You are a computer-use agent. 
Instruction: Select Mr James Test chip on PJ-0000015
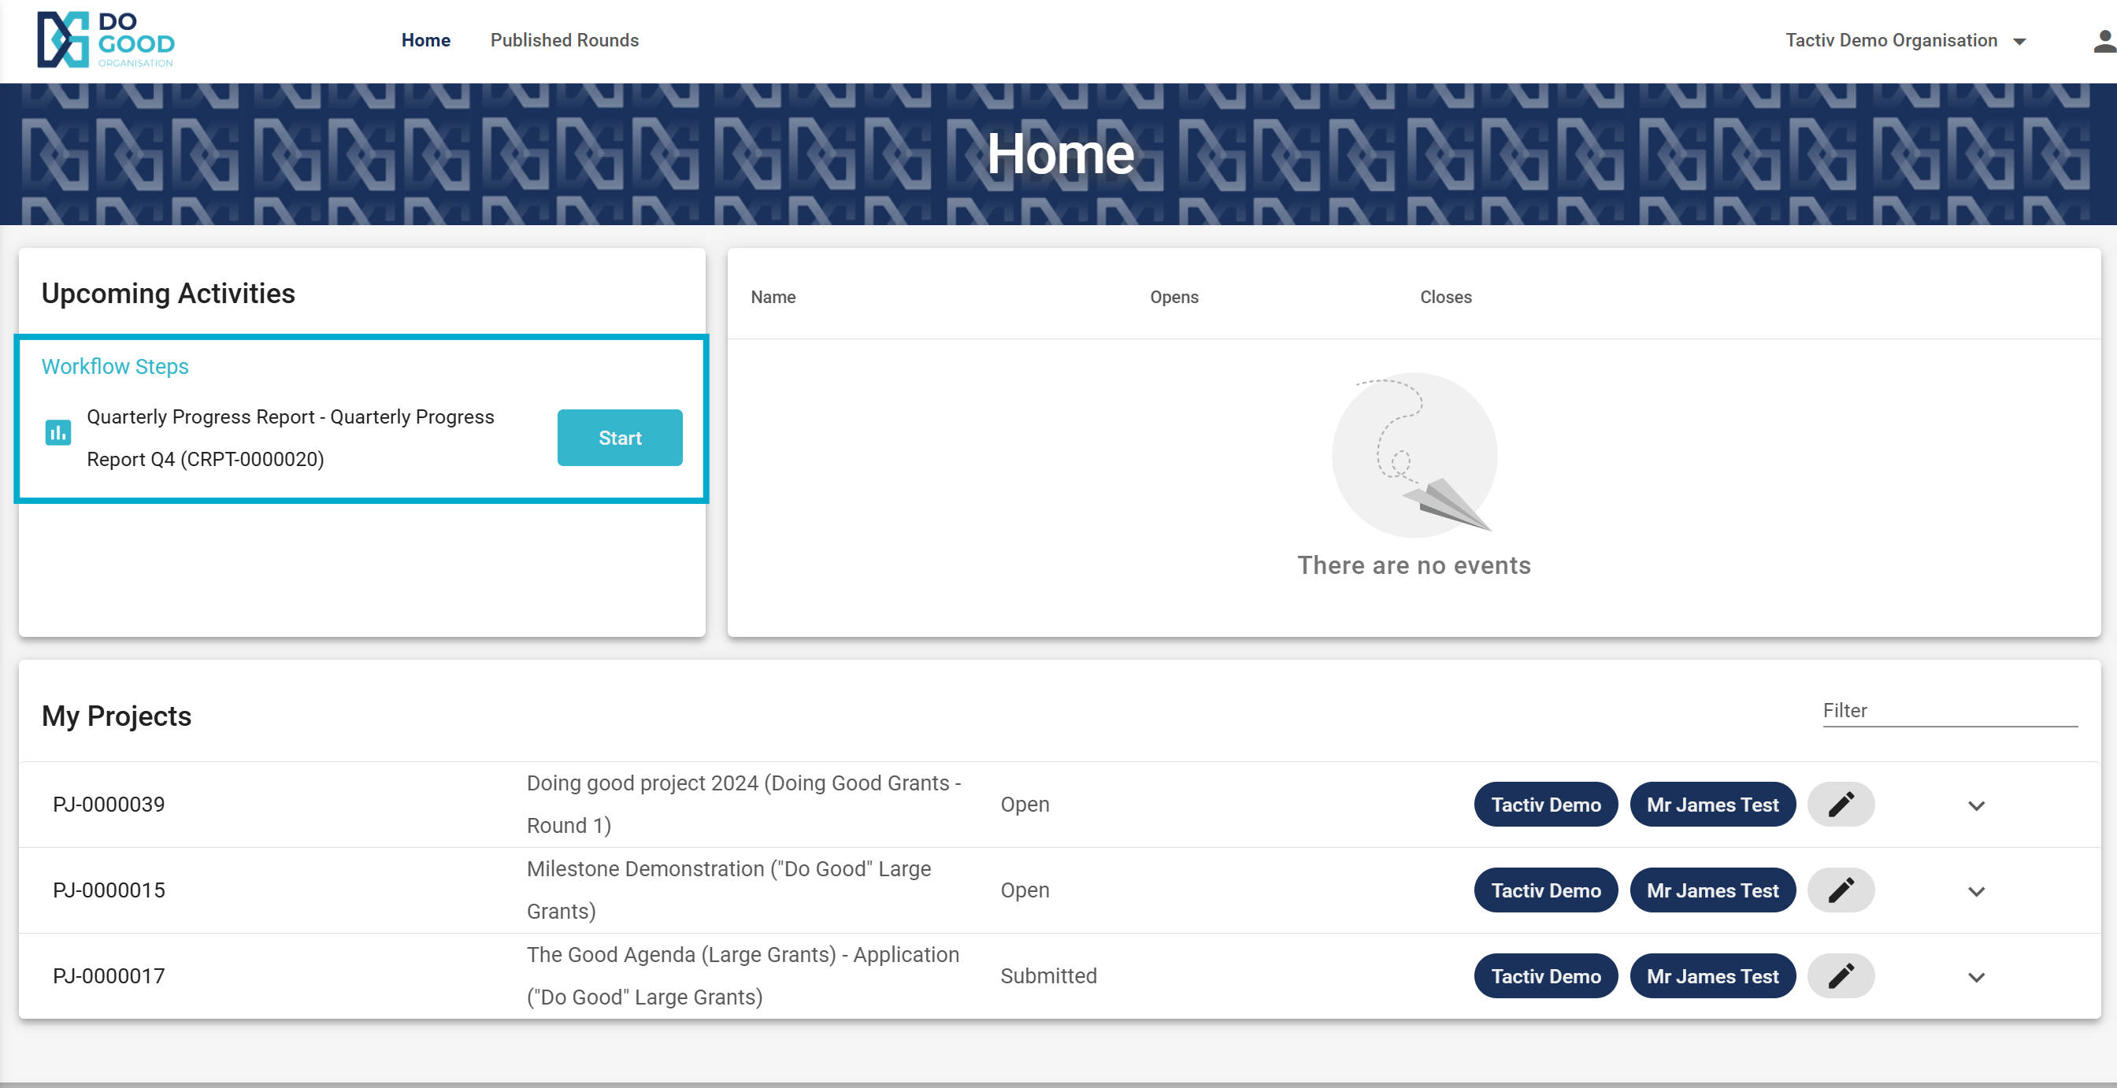coord(1712,890)
